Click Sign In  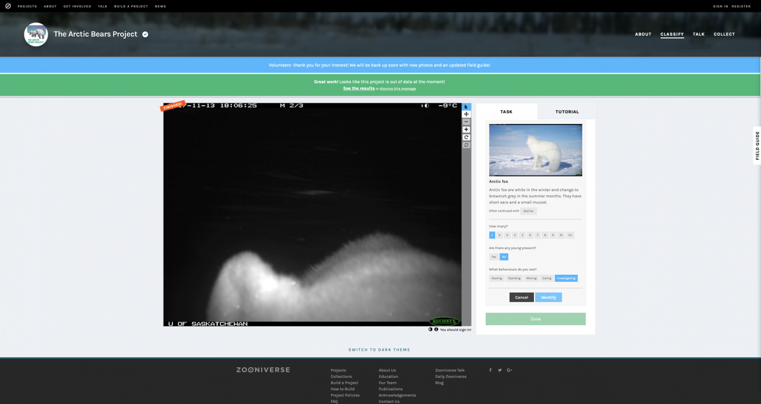721,6
